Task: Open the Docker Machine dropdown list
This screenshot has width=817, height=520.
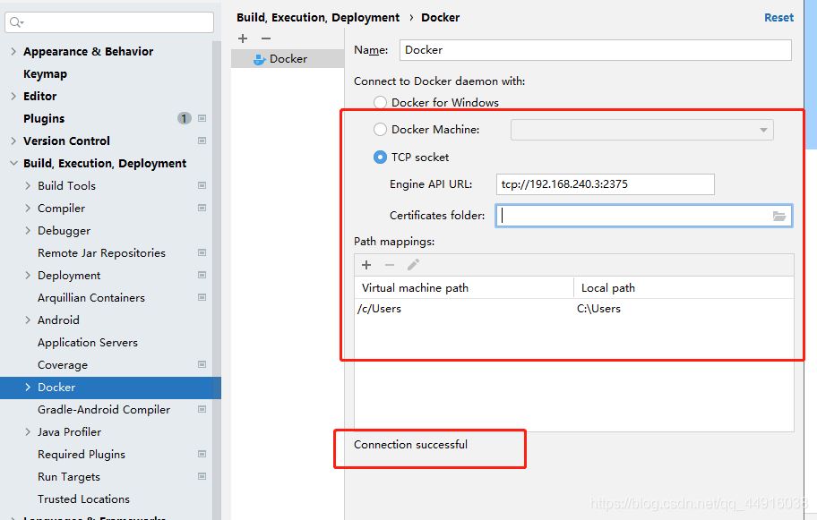Action: [641, 131]
